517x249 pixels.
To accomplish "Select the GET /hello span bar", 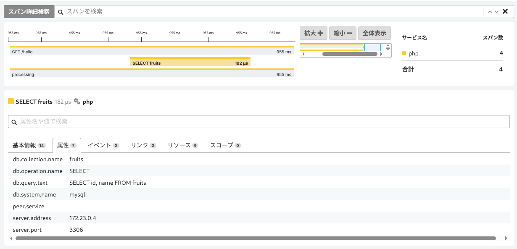I will tap(152, 50).
